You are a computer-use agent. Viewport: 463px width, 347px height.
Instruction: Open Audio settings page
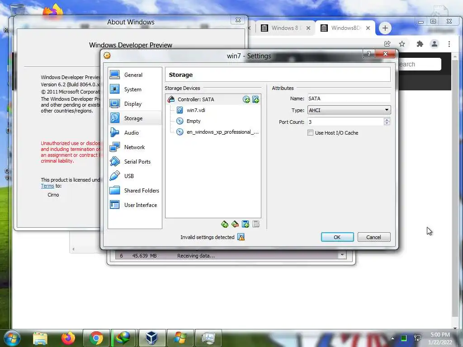point(135,133)
